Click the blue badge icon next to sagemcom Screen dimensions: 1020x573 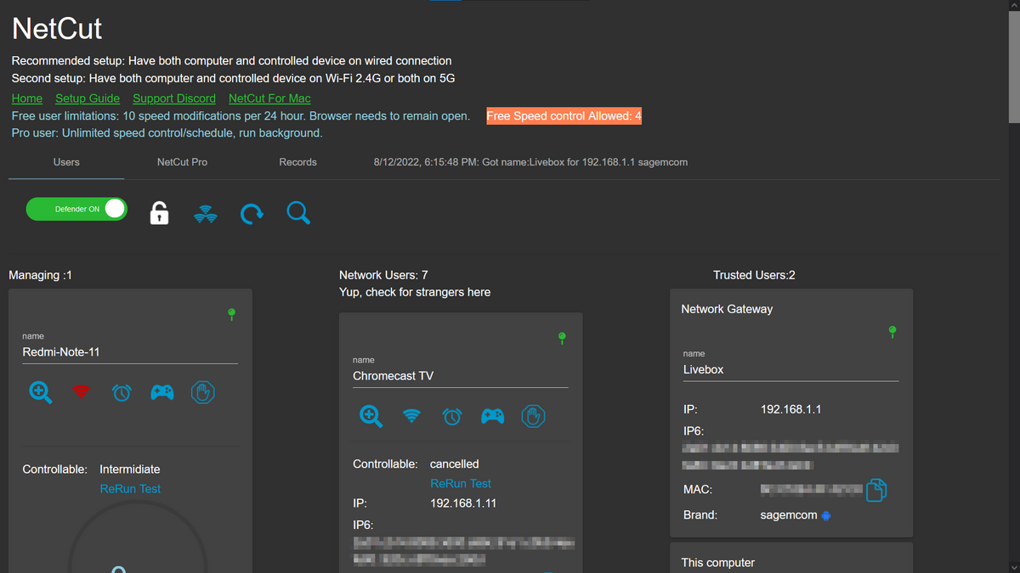point(826,515)
